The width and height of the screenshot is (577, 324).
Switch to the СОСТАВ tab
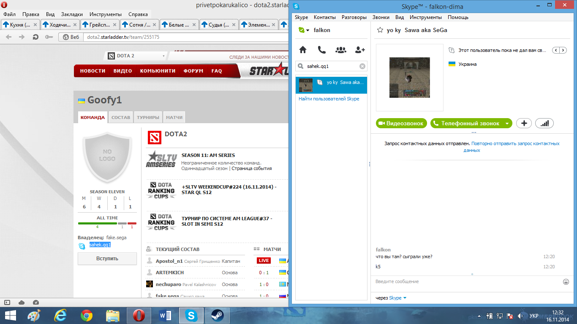[121, 117]
